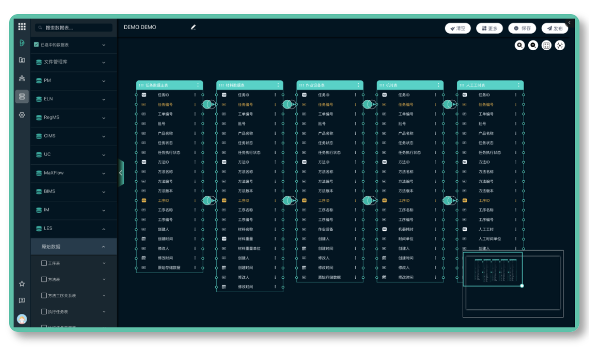Edit the DEMO DEMO title pencil icon
This screenshot has width=589, height=353.
[193, 27]
